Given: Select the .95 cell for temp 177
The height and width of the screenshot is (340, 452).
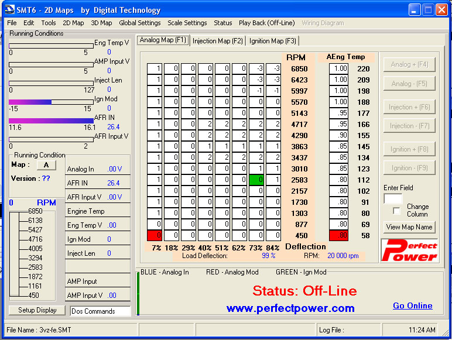Looking at the screenshot, I should coord(338,113).
